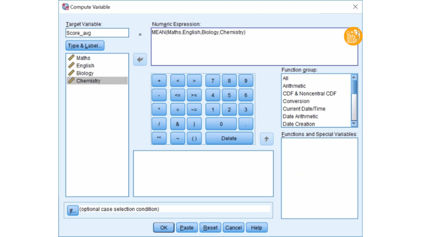Click the arrow to move variable into expression
Screen dimensions: 421x237
[139, 60]
